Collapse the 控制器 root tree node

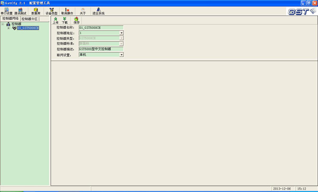[x=3, y=24]
